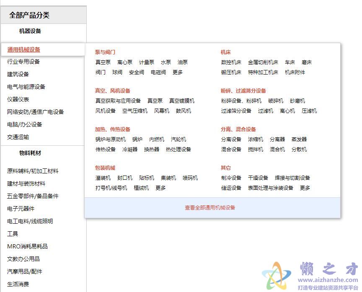Click 查看全部通用机械设备 link
The height and width of the screenshot is (292, 362).
(210, 208)
